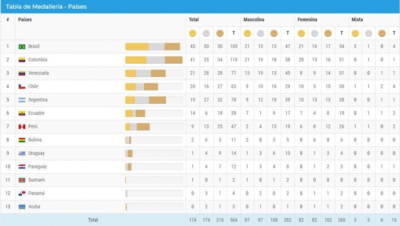Screen dimensions: 400x226
Task: Click the gold medal icon under Total
Action: pyautogui.click(x=192, y=33)
